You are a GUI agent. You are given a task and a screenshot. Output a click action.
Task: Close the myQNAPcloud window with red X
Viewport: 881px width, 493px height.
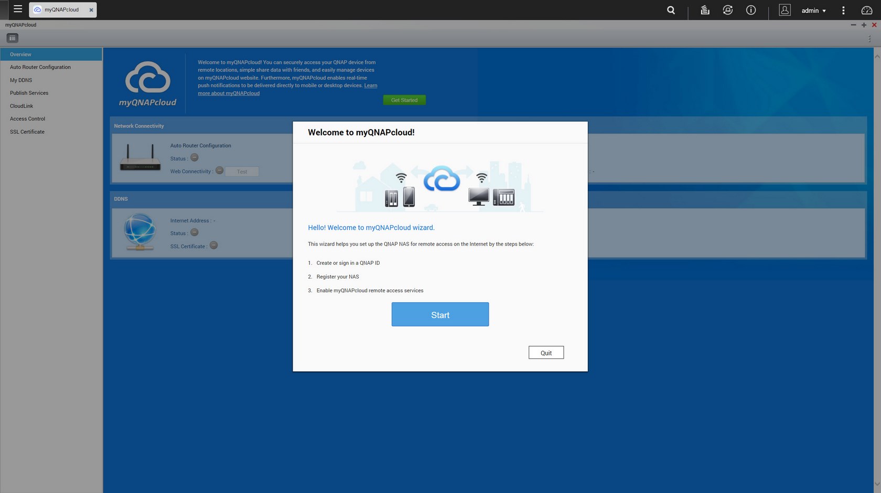[x=874, y=25]
